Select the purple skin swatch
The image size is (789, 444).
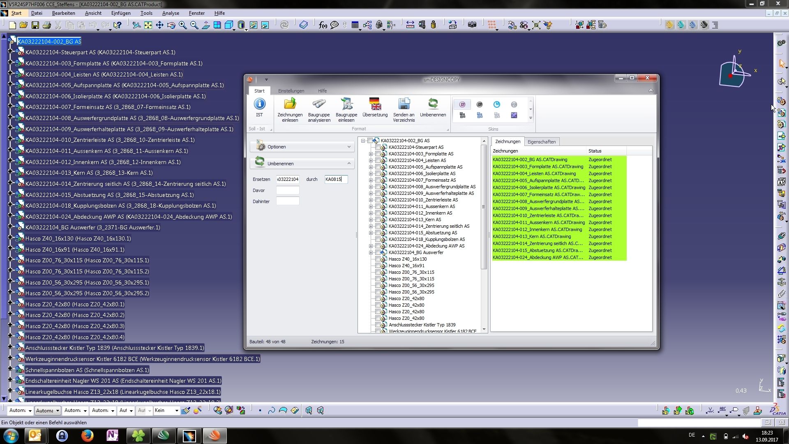pos(514,116)
